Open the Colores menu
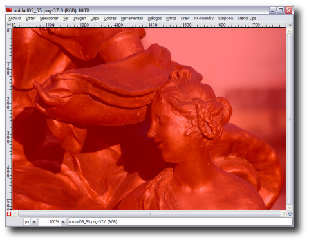 110,19
